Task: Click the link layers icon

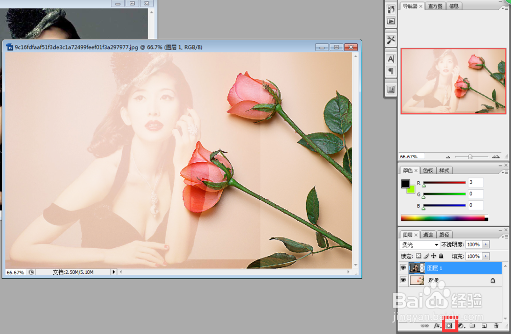Action: 424,325
